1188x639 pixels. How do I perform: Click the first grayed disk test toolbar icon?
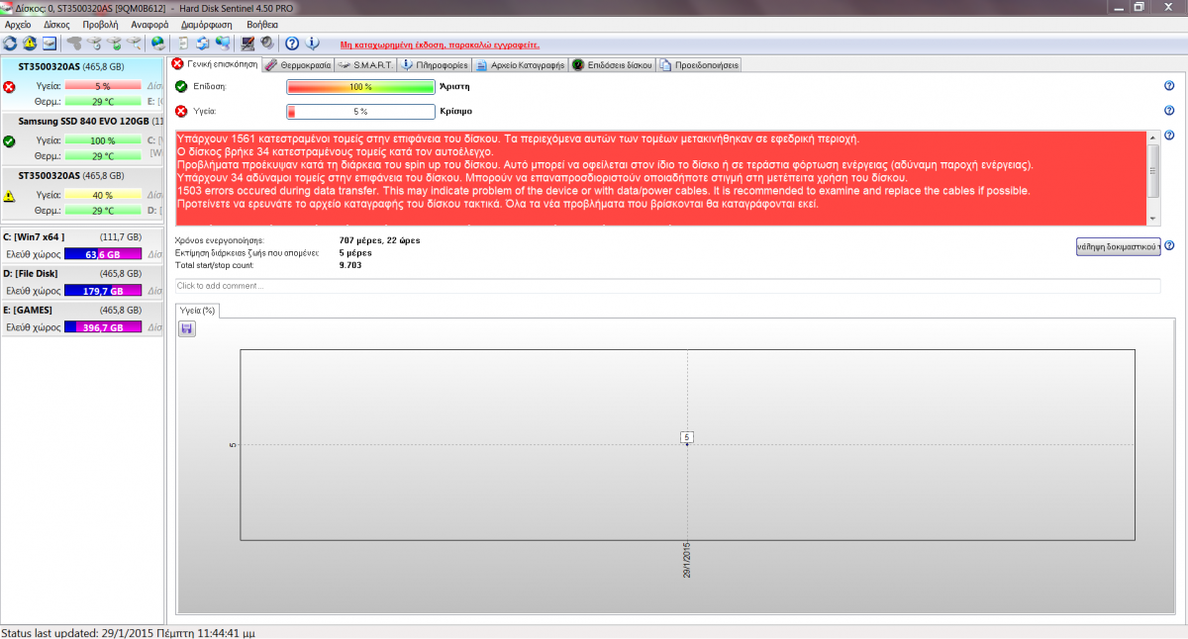tap(74, 44)
